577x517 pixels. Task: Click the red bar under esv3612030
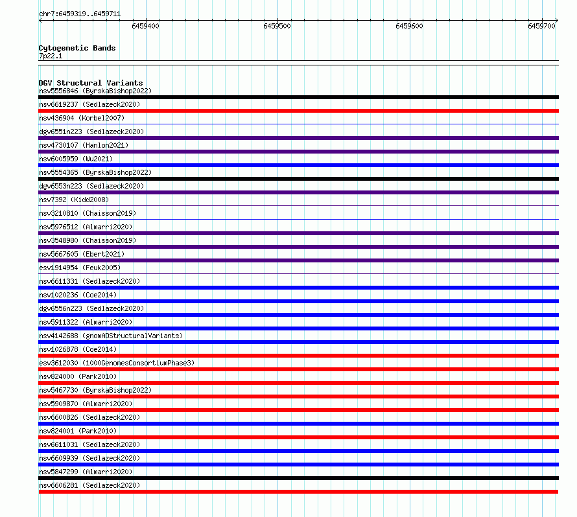298,369
